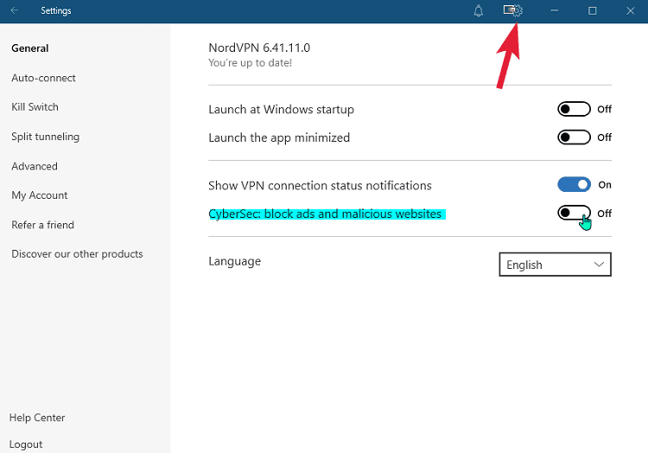Open Auto-connect settings
The width and height of the screenshot is (648, 453).
[x=43, y=78]
